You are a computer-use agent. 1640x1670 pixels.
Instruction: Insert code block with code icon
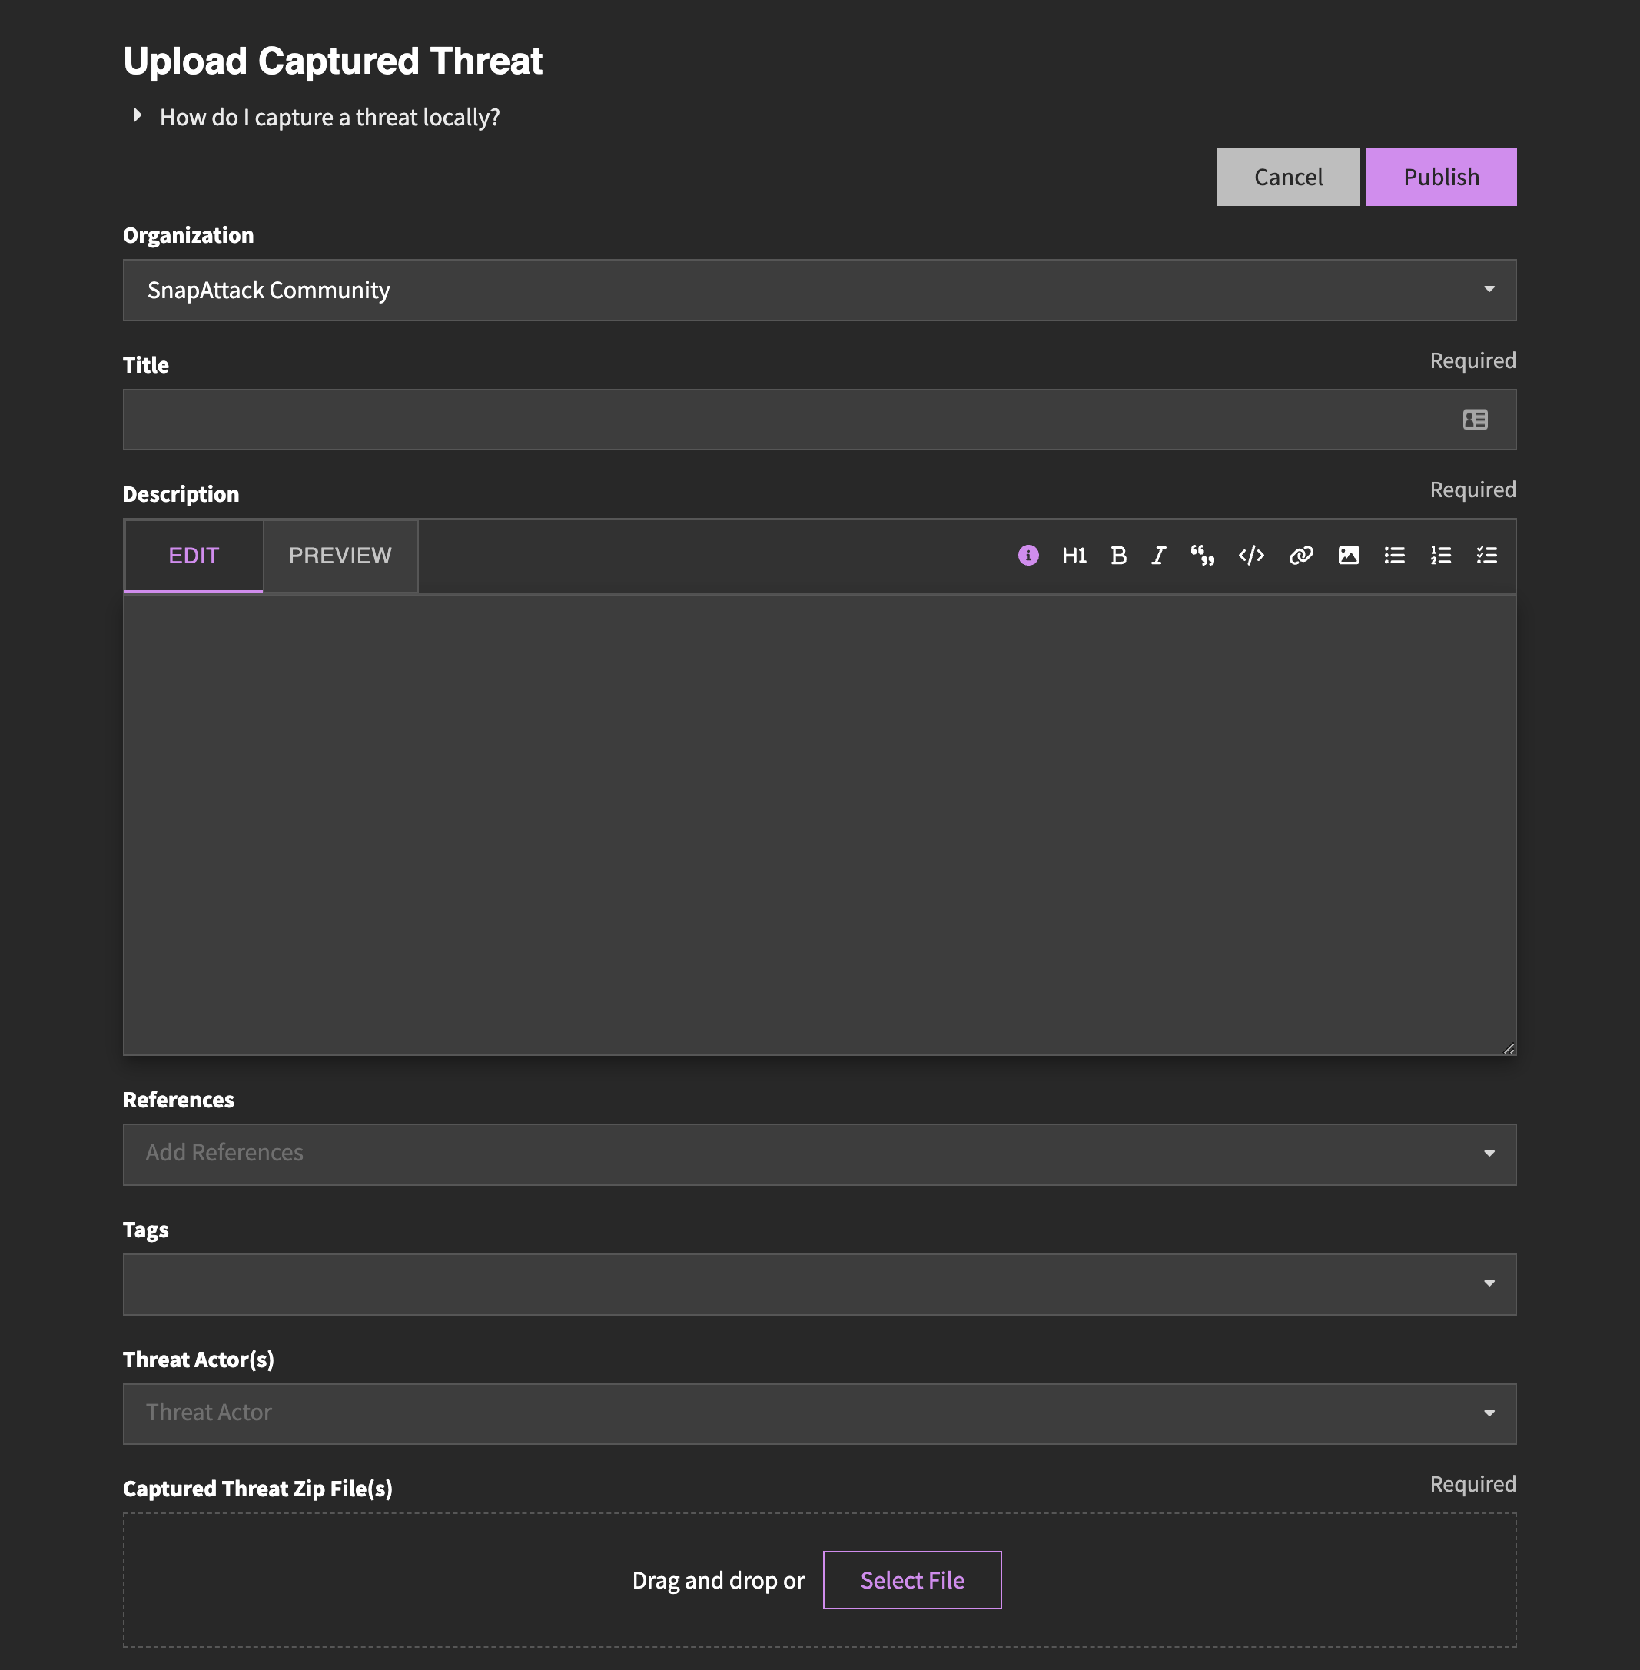(x=1250, y=556)
